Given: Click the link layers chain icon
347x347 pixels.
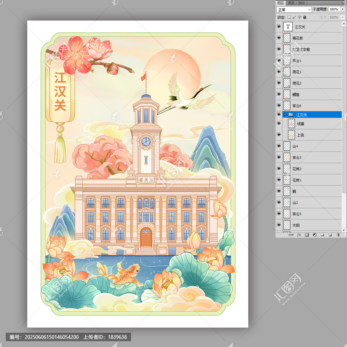Looking at the screenshot, I should point(291,235).
